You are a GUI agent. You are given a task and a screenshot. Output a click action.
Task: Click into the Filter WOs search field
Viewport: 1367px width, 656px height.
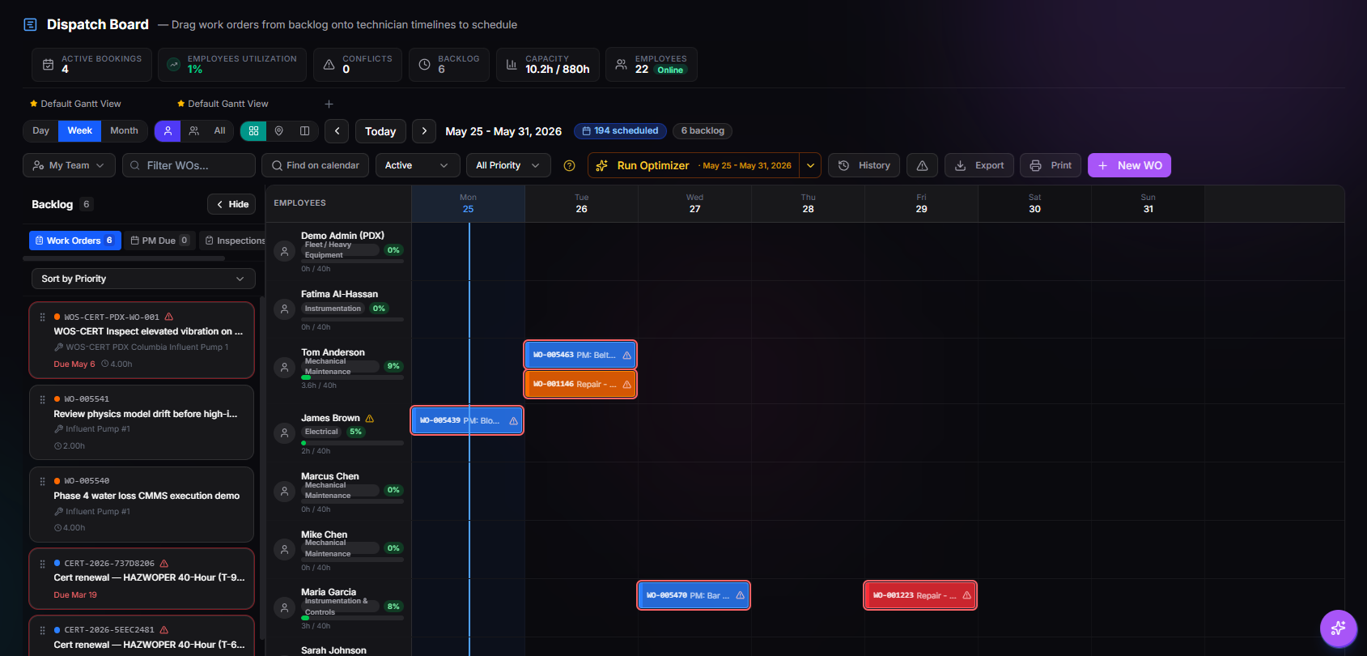pos(189,165)
